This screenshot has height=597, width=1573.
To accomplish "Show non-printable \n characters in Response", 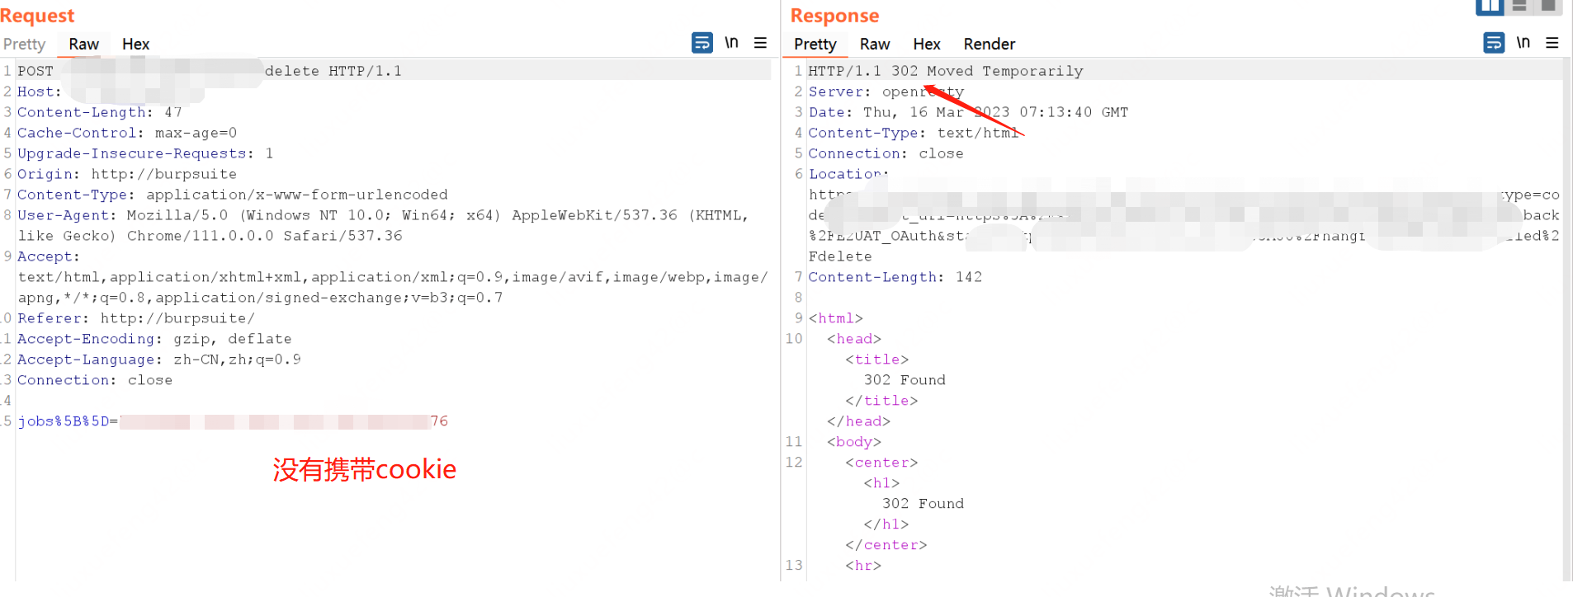I will point(1523,42).
